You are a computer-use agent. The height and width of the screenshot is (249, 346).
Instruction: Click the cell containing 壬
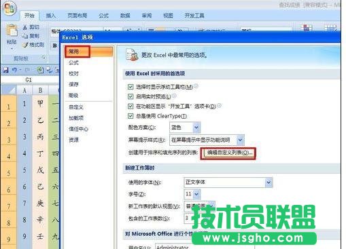coord(40,236)
